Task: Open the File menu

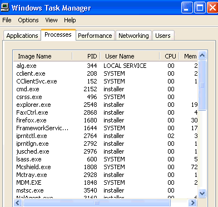Action: pyautogui.click(x=7, y=20)
